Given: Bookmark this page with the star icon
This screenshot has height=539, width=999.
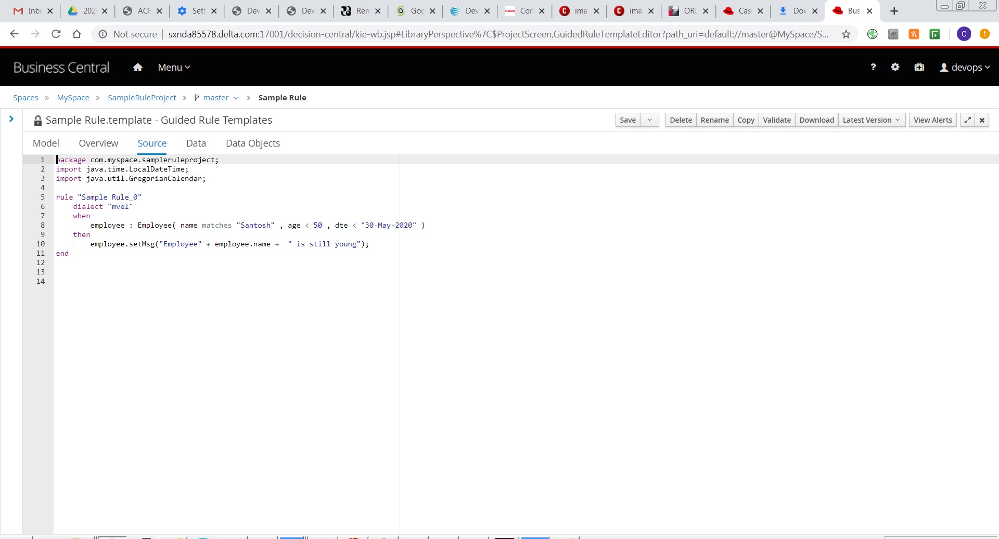Looking at the screenshot, I should (846, 34).
